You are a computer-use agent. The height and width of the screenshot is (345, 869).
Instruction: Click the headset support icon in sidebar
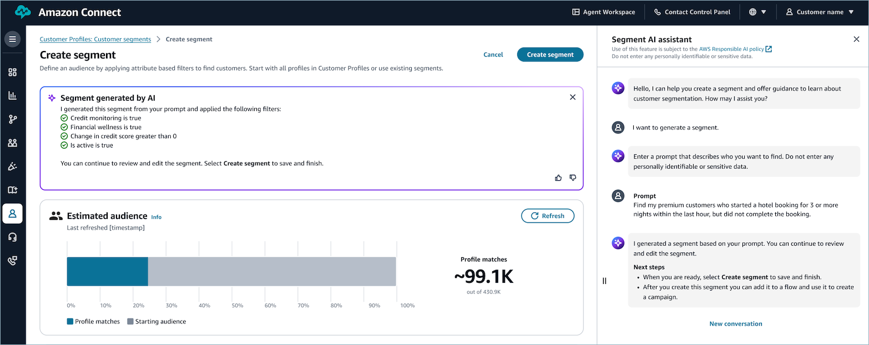(x=12, y=237)
